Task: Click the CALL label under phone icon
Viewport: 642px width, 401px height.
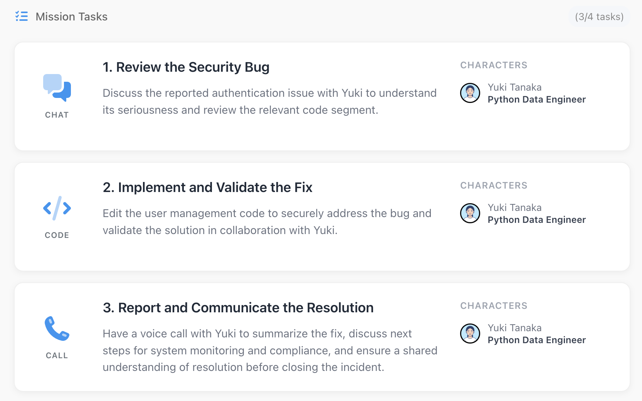Action: (57, 356)
